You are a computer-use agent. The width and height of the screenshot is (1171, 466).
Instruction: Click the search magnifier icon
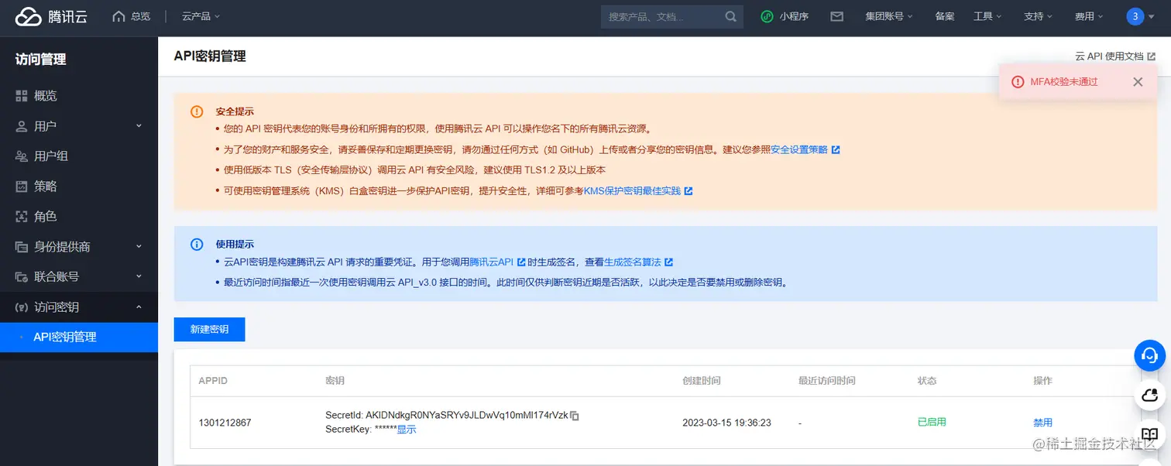[x=731, y=16]
